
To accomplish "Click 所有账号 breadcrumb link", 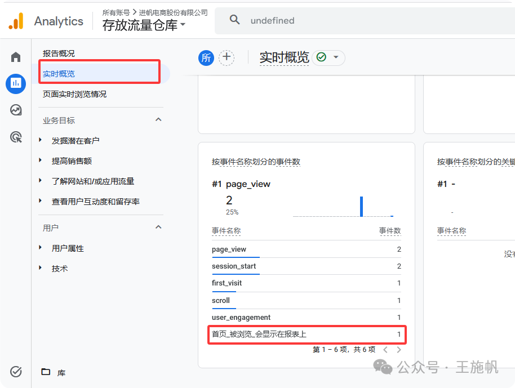I will (116, 12).
